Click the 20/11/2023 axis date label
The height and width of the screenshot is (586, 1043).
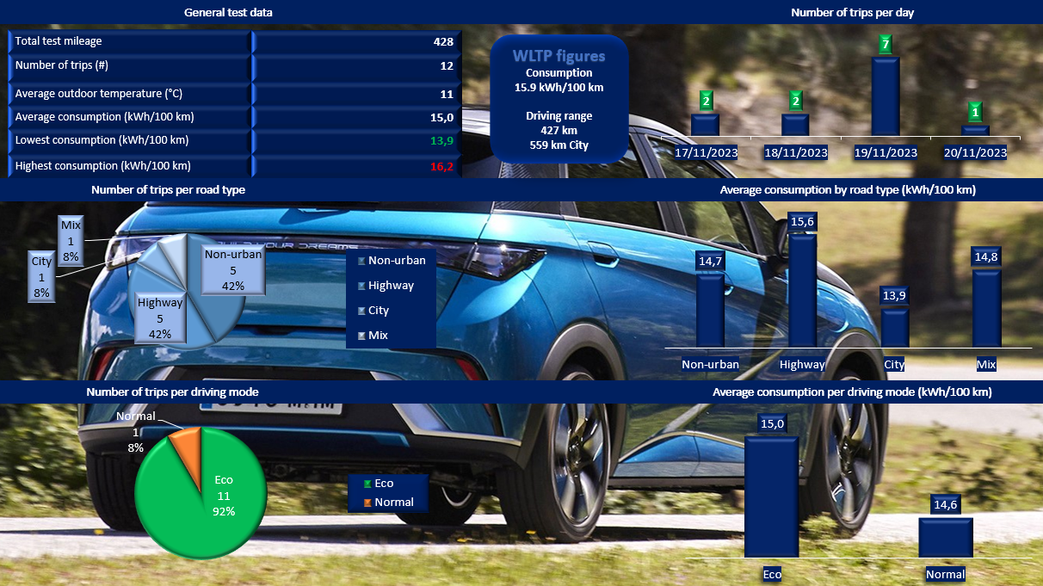[x=976, y=152]
